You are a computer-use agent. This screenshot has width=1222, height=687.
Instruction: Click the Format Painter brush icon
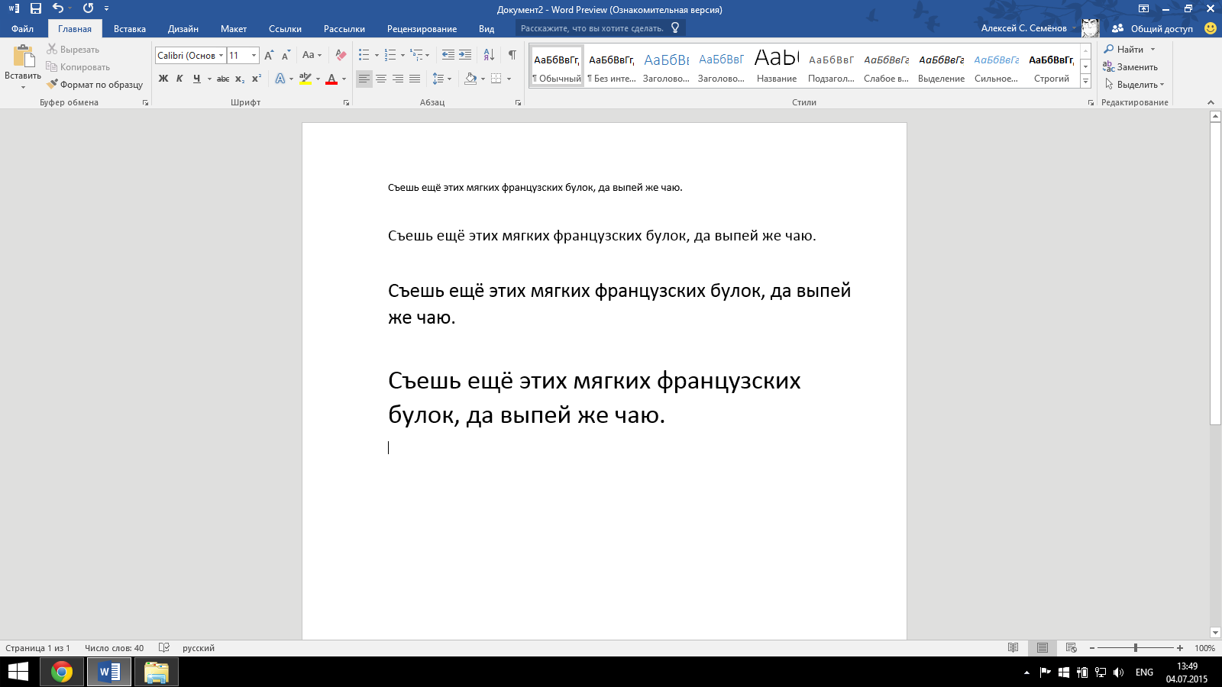point(52,85)
